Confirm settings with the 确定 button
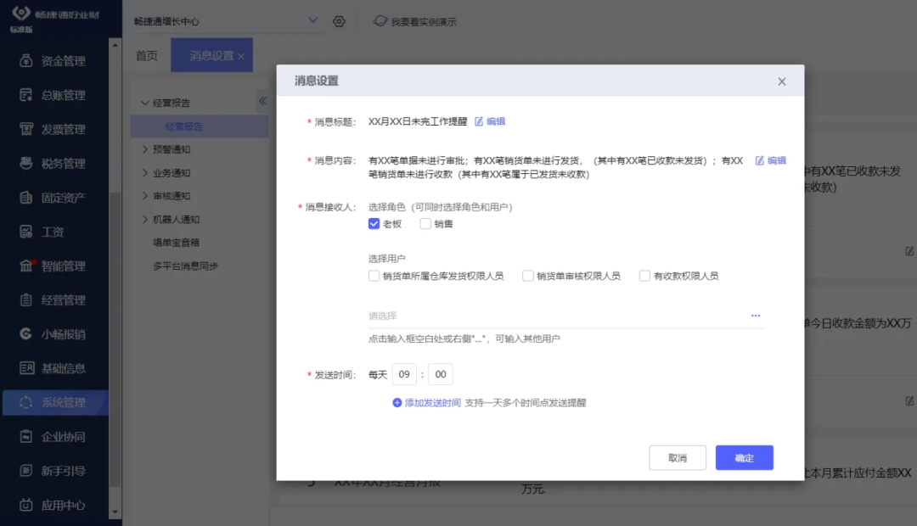Image resolution: width=917 pixels, height=526 pixels. 744,457
